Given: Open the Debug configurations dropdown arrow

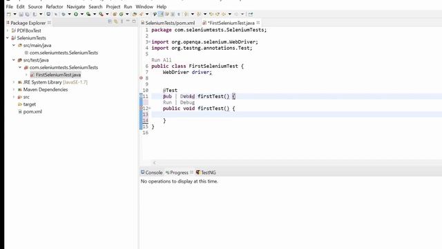Looking at the screenshot, I should coord(69,14).
